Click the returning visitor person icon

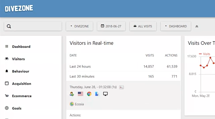72,94
